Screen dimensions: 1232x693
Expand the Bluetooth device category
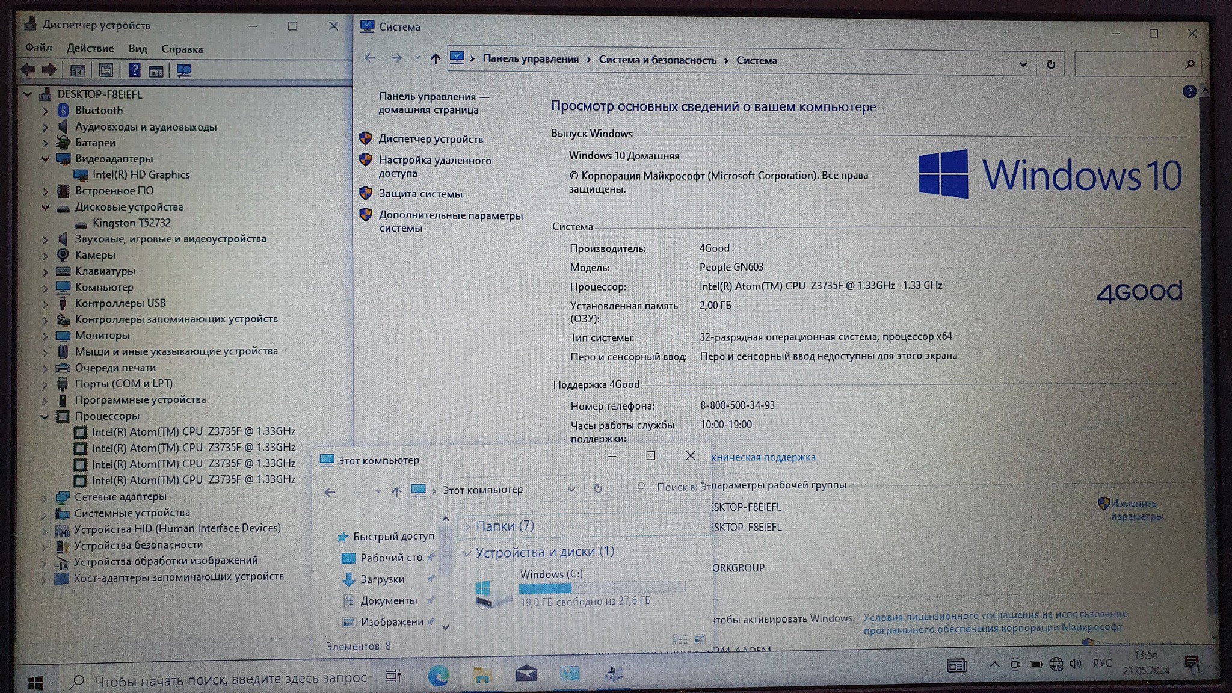tap(45, 111)
